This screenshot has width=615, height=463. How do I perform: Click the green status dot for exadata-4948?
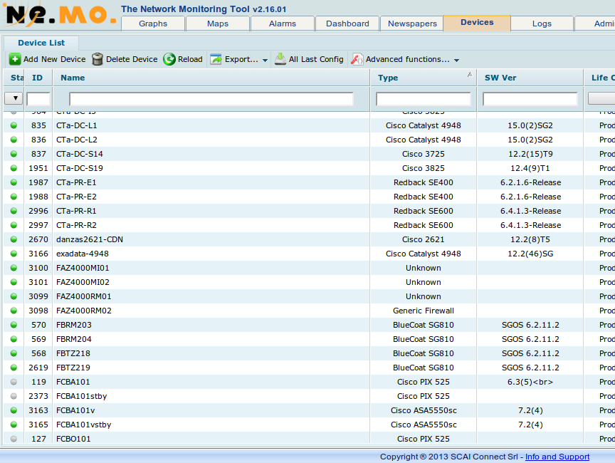[x=14, y=254]
